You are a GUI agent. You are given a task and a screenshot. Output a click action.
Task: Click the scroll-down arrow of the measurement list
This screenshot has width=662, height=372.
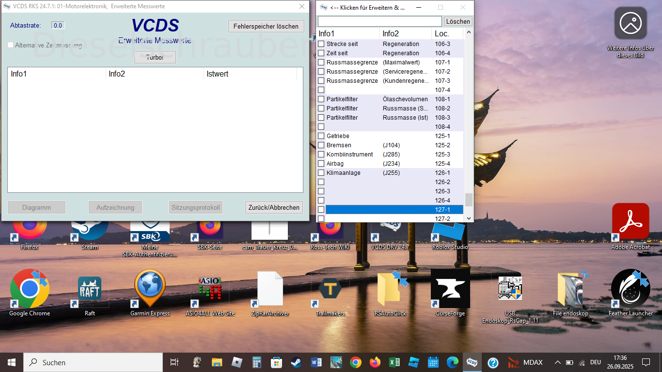click(469, 218)
